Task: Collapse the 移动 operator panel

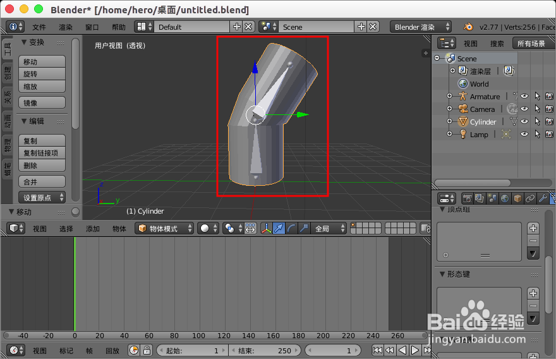Action: (12, 212)
